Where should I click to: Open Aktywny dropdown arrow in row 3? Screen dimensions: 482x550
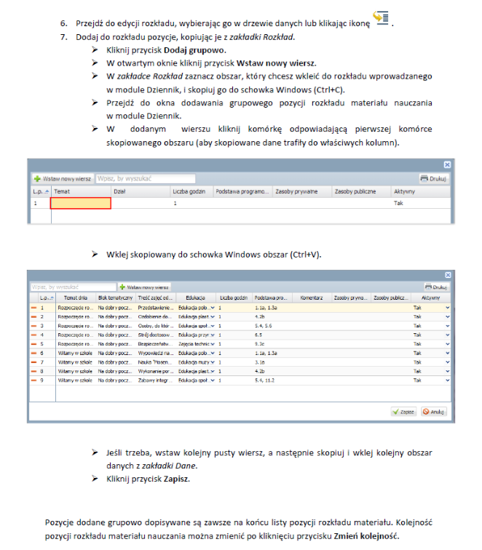coord(447,326)
